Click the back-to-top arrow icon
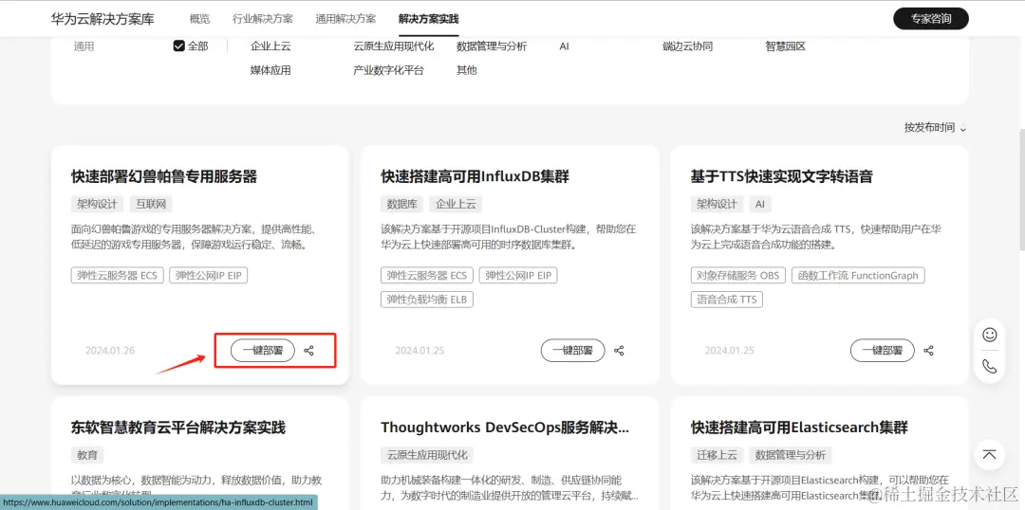1025x510 pixels. pos(990,454)
